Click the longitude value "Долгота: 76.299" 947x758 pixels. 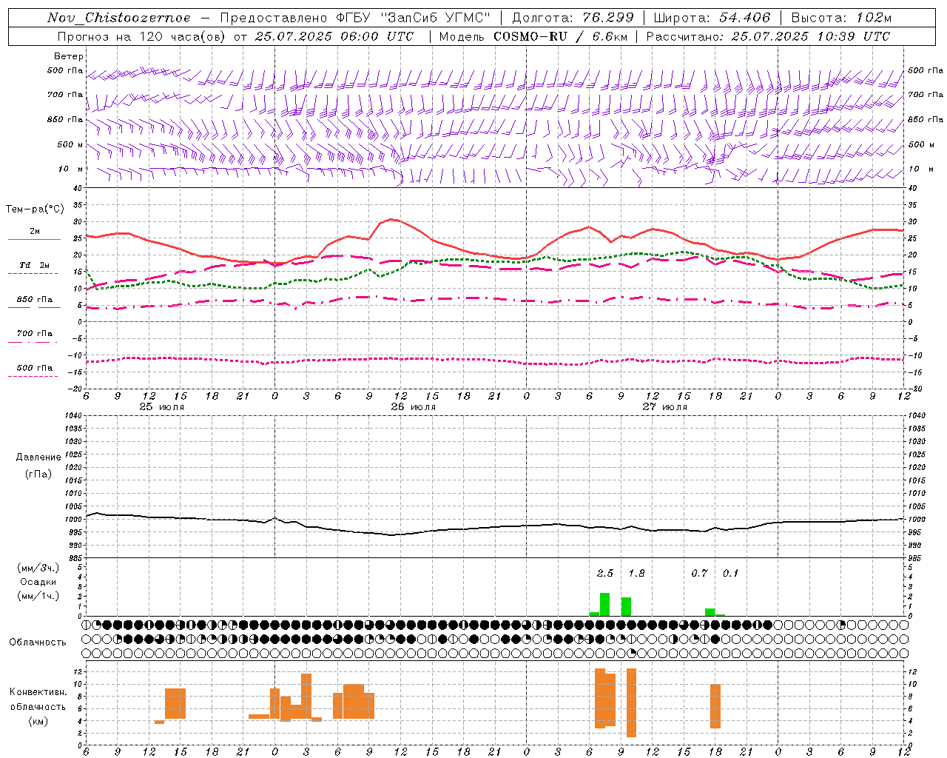pyautogui.click(x=573, y=18)
